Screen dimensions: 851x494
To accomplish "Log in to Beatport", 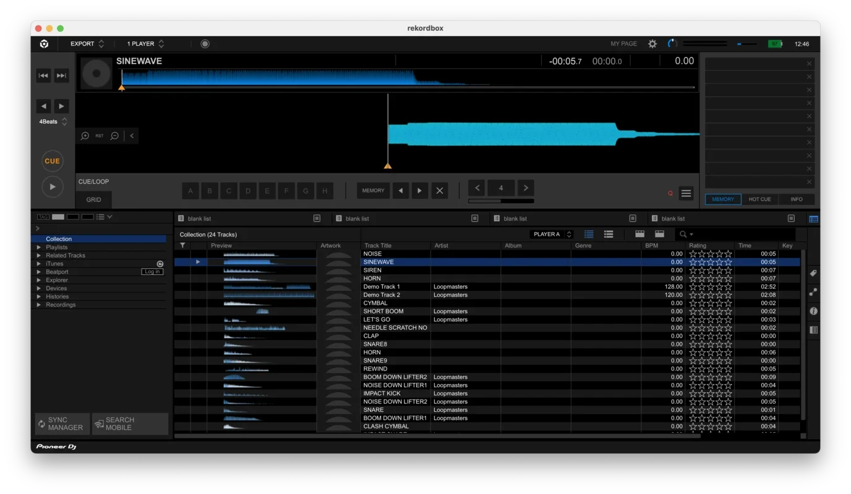I will click(152, 272).
